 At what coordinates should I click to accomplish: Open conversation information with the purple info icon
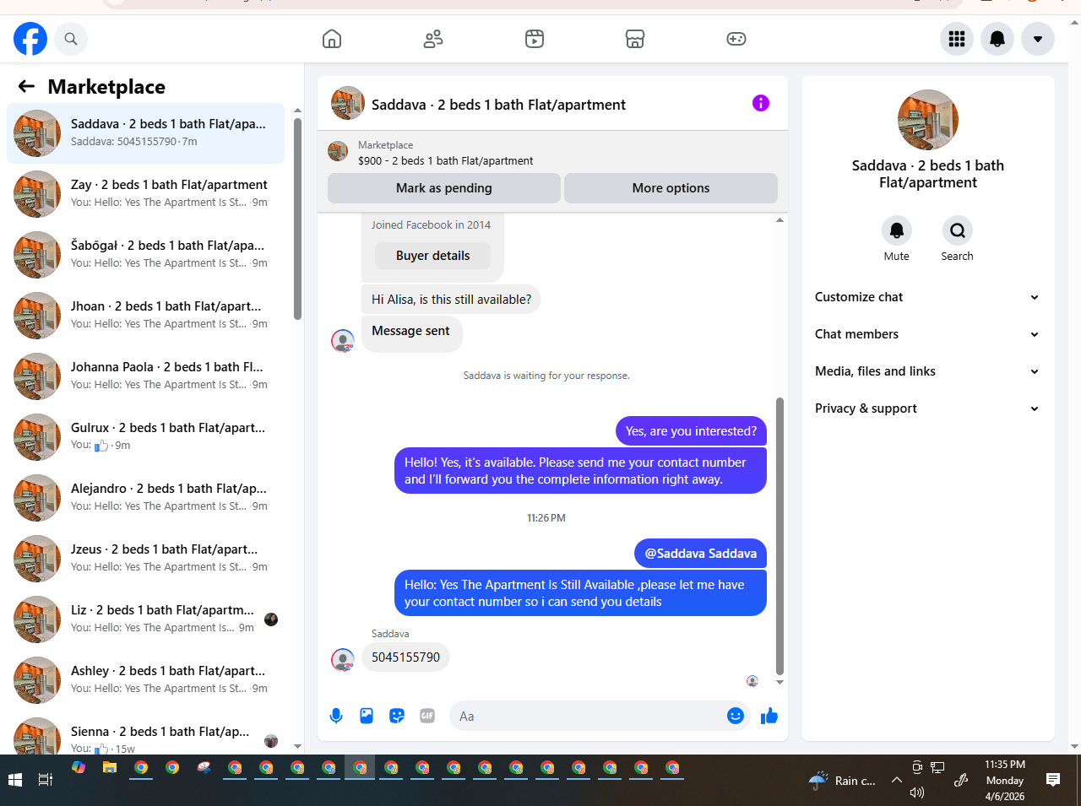pyautogui.click(x=761, y=103)
